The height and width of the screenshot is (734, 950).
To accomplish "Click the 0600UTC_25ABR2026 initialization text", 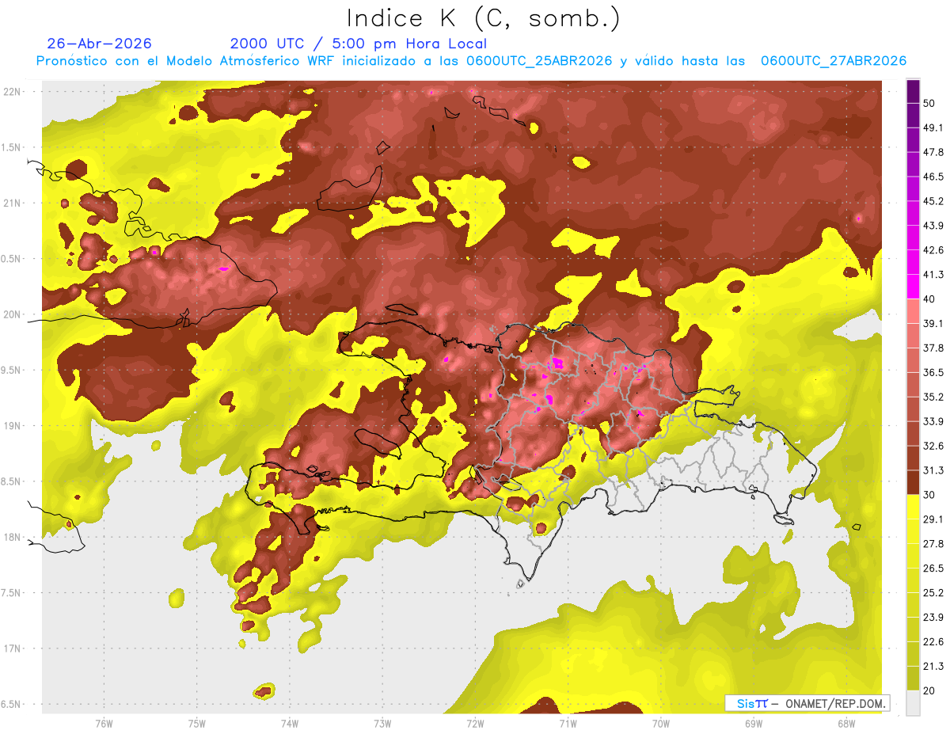I will [x=539, y=61].
